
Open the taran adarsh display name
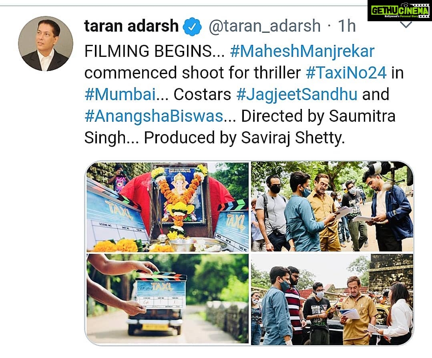(x=131, y=26)
